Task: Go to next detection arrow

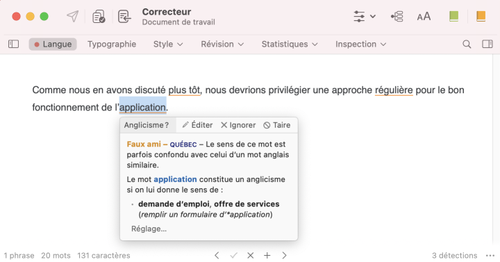Action: click(x=284, y=255)
